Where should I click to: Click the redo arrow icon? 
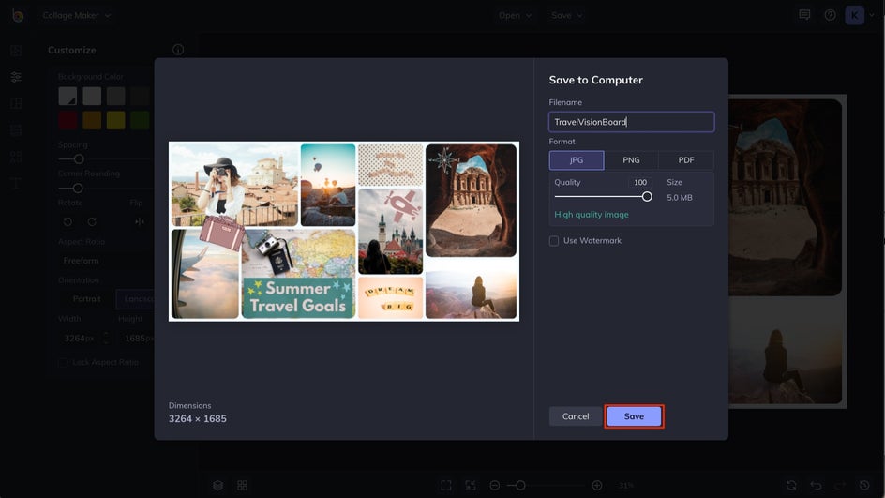point(840,486)
